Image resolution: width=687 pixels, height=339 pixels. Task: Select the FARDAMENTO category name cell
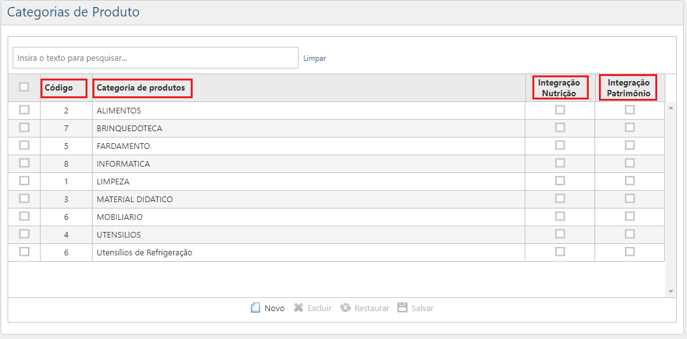124,146
